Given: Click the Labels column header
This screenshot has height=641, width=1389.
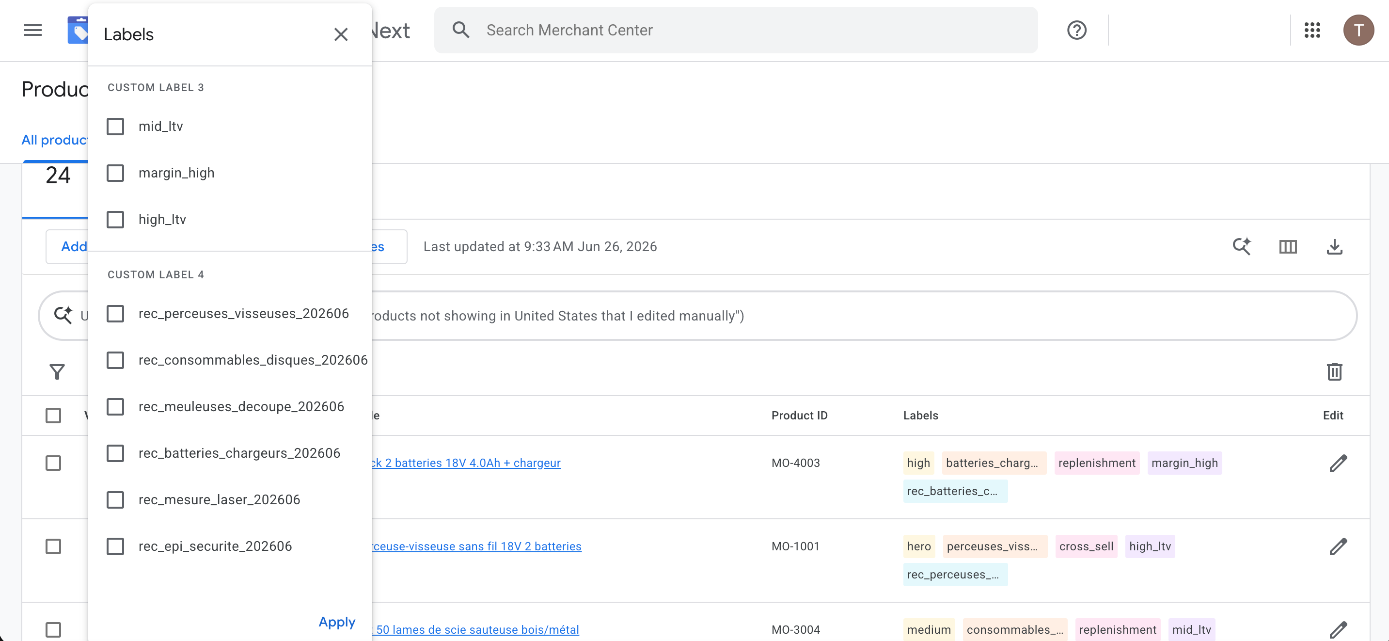Looking at the screenshot, I should pos(920,416).
